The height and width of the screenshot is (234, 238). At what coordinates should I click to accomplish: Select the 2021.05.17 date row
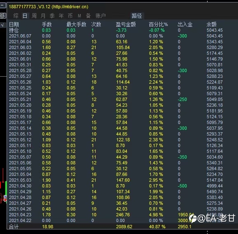click(20, 122)
